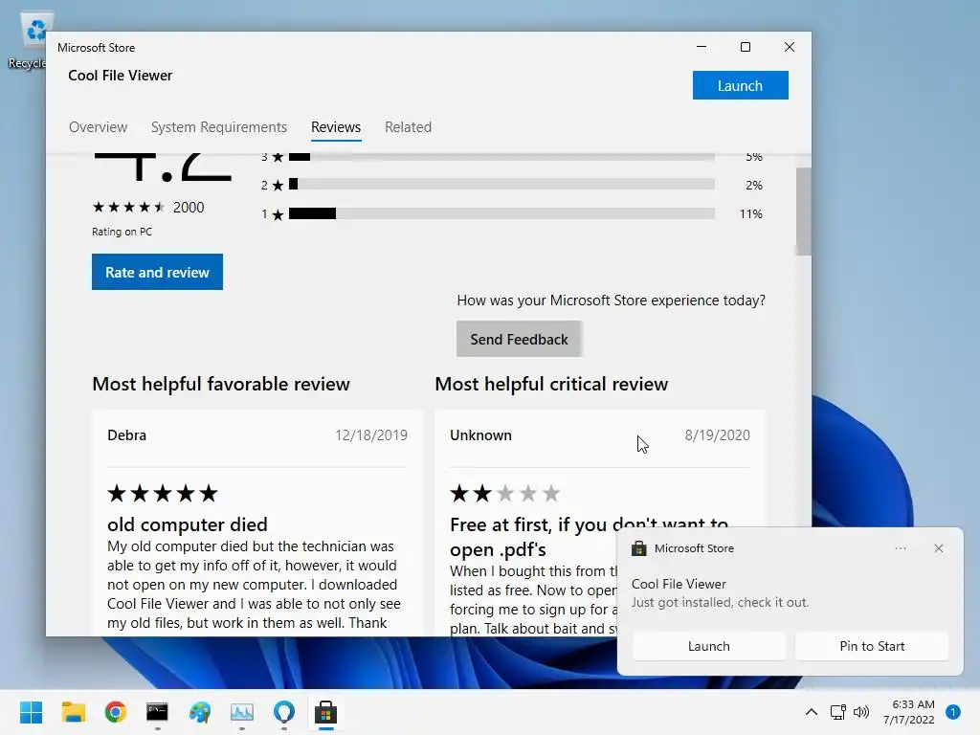
Task: Click 'Cool File Viewer' app title
Action: 120,75
